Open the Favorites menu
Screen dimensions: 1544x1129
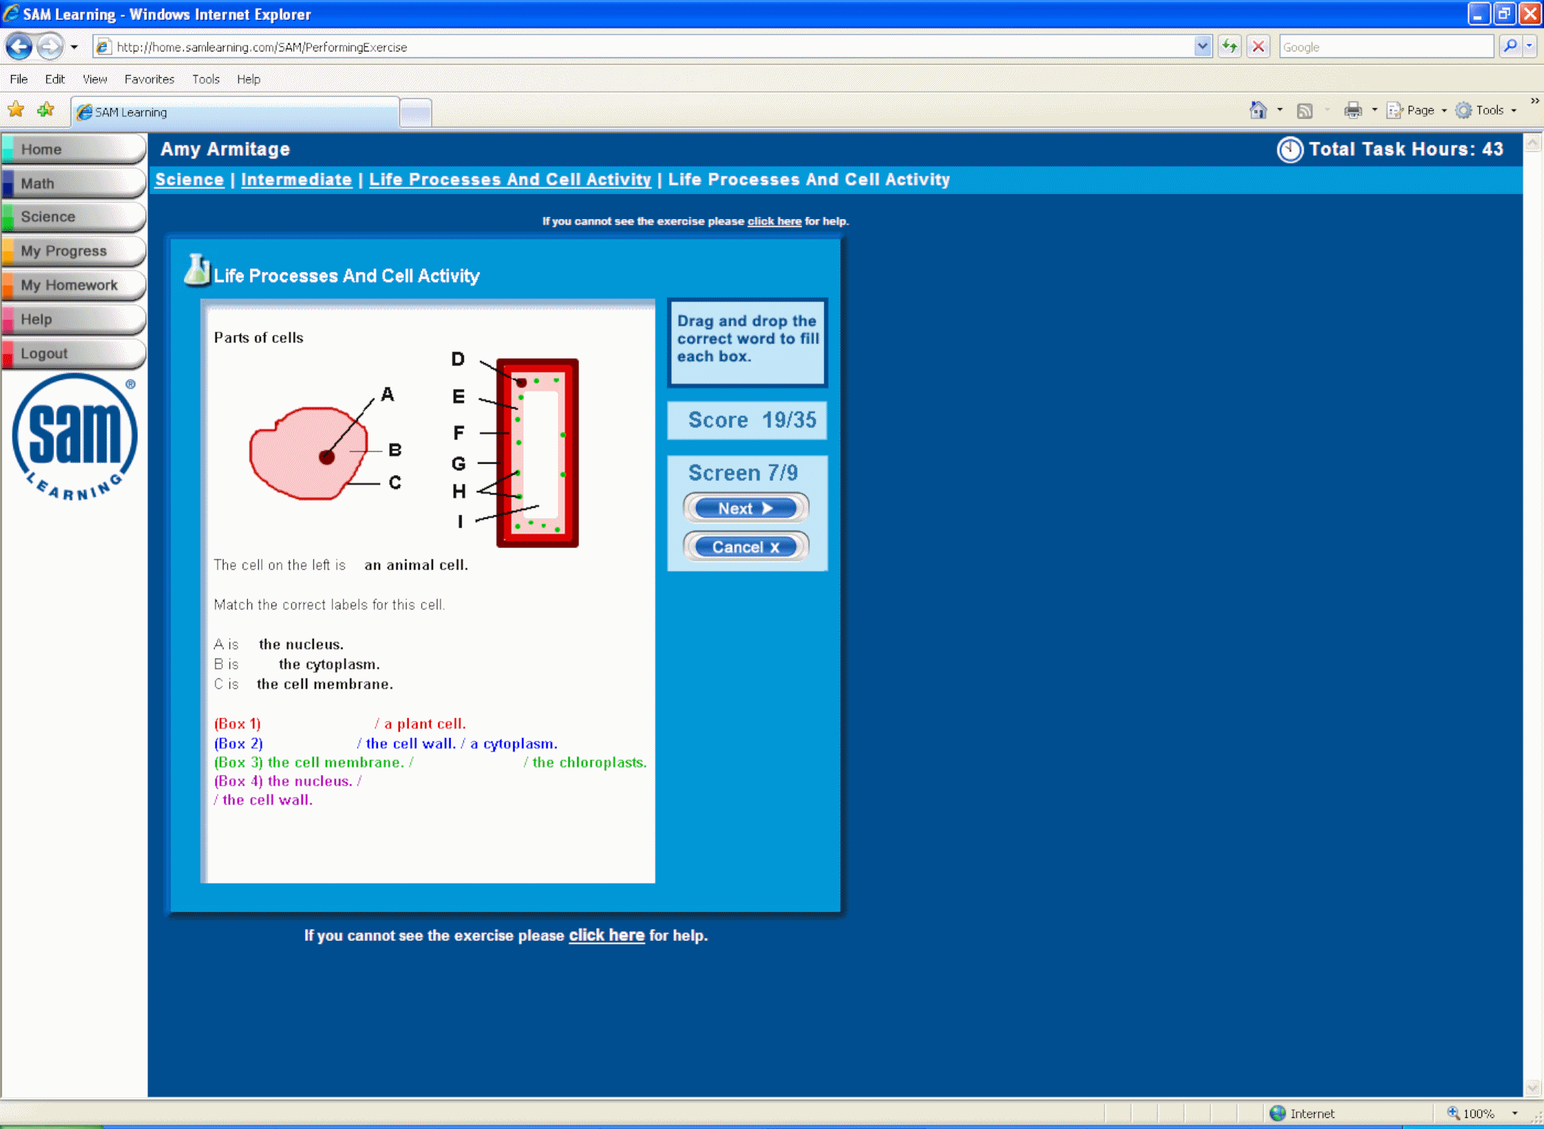pos(149,79)
